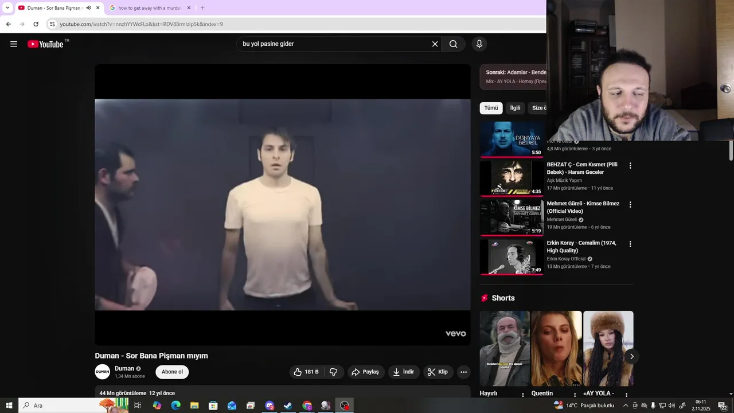Like the video (181 B)
734x413 pixels.
point(306,372)
